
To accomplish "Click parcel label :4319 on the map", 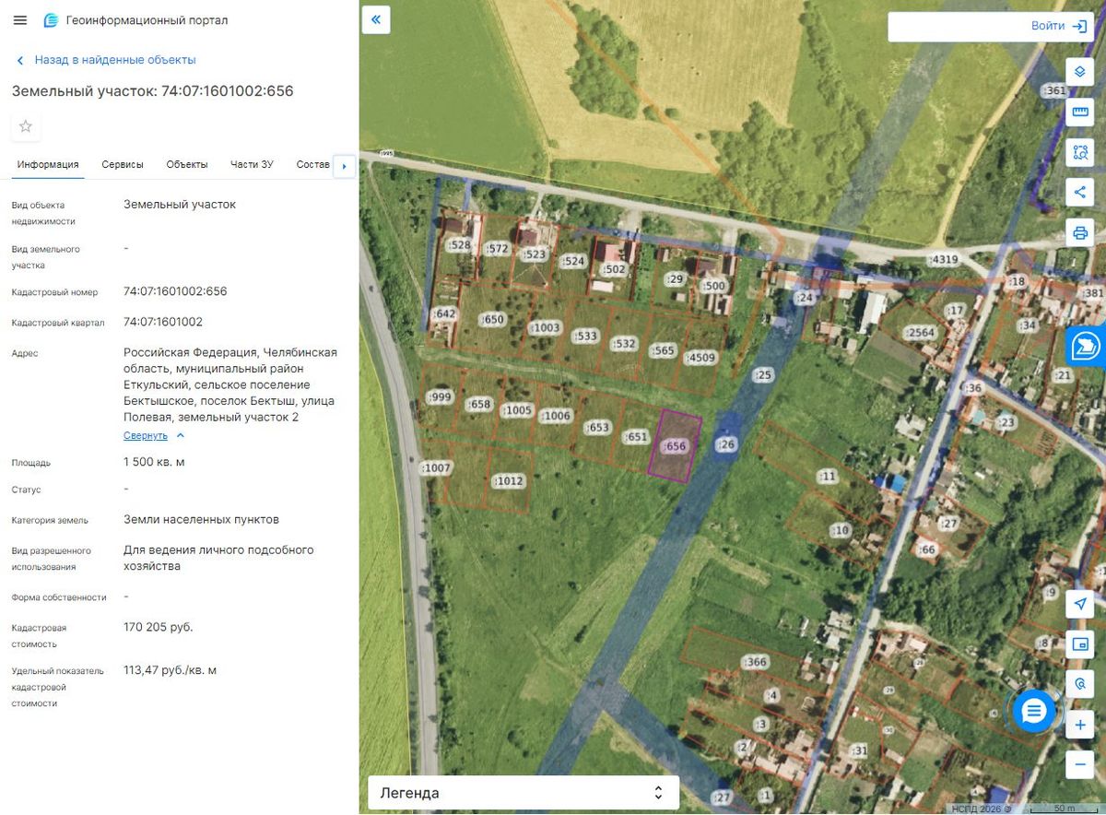I will (944, 260).
